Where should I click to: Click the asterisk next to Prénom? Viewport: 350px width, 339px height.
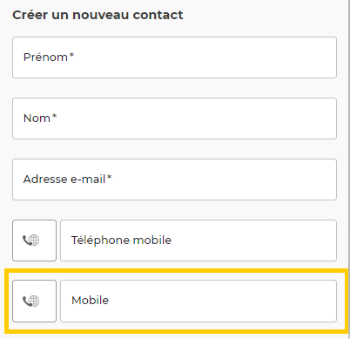pos(71,55)
